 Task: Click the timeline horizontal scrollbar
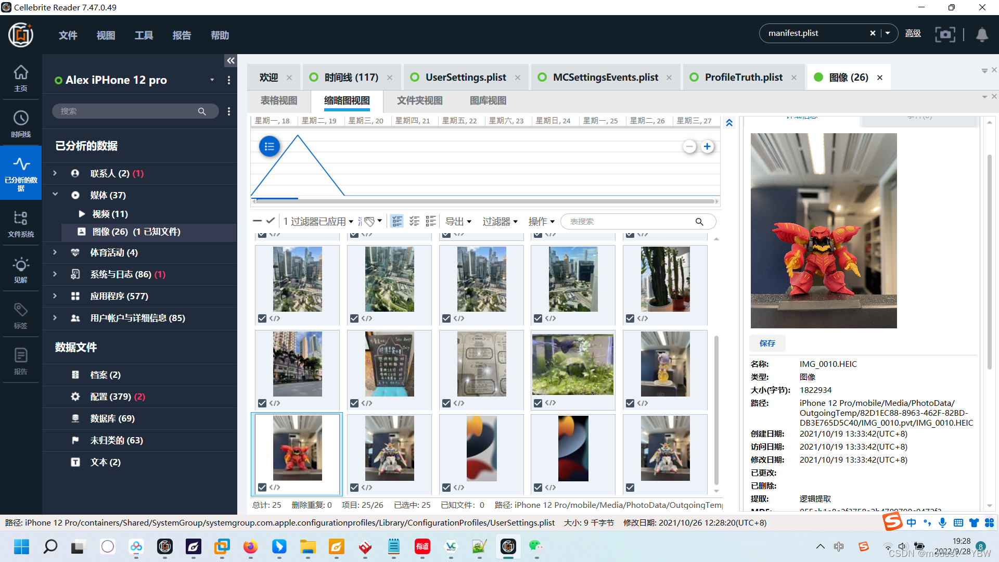(x=484, y=201)
